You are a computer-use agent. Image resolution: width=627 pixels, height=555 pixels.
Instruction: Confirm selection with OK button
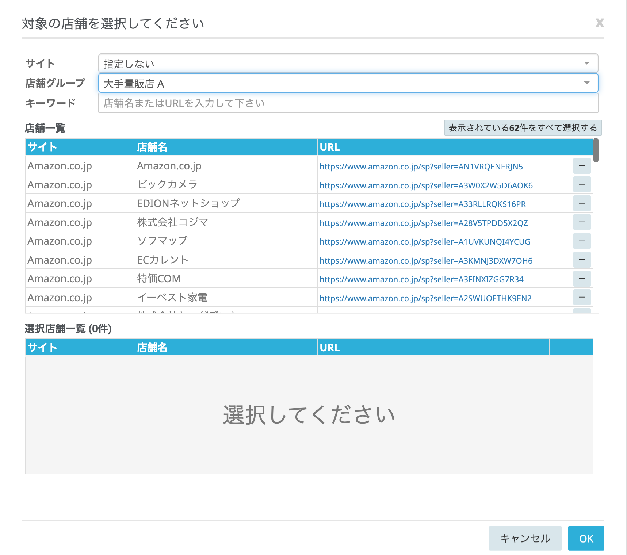click(586, 538)
